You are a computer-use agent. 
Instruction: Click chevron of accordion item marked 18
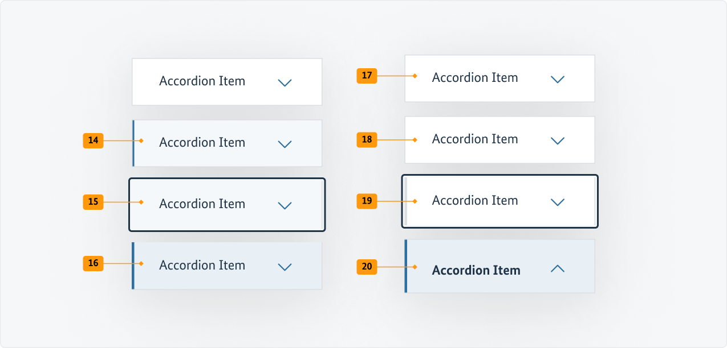point(558,140)
